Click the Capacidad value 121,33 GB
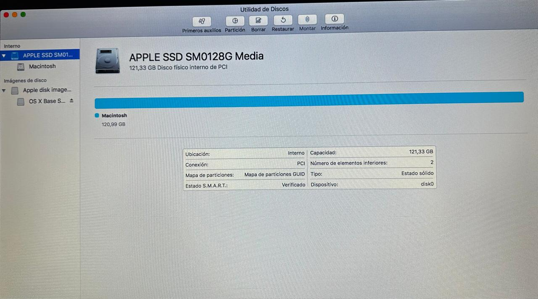This screenshot has width=538, height=299. [421, 152]
